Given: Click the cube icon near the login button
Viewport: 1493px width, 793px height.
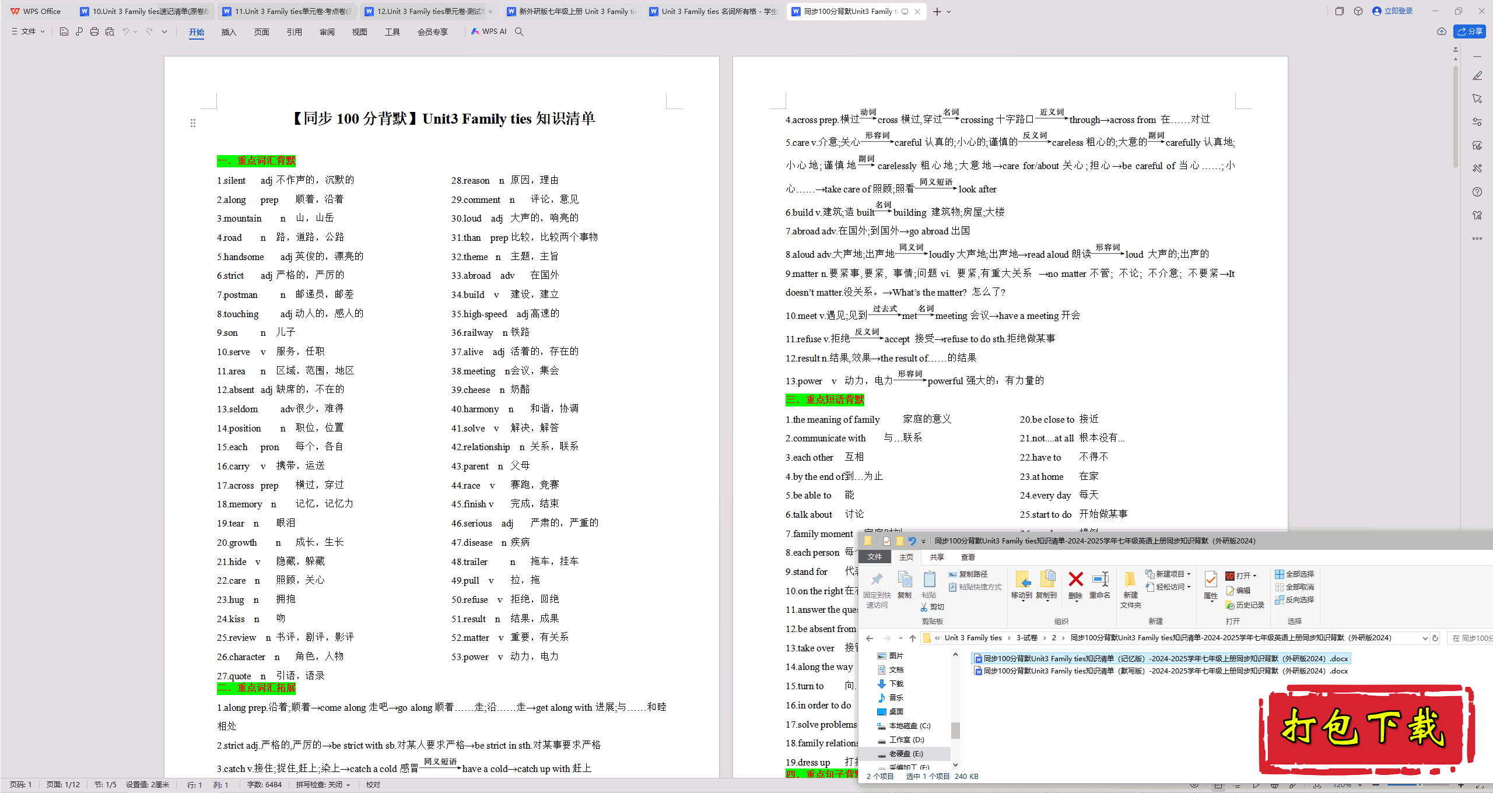Looking at the screenshot, I should click(x=1358, y=11).
